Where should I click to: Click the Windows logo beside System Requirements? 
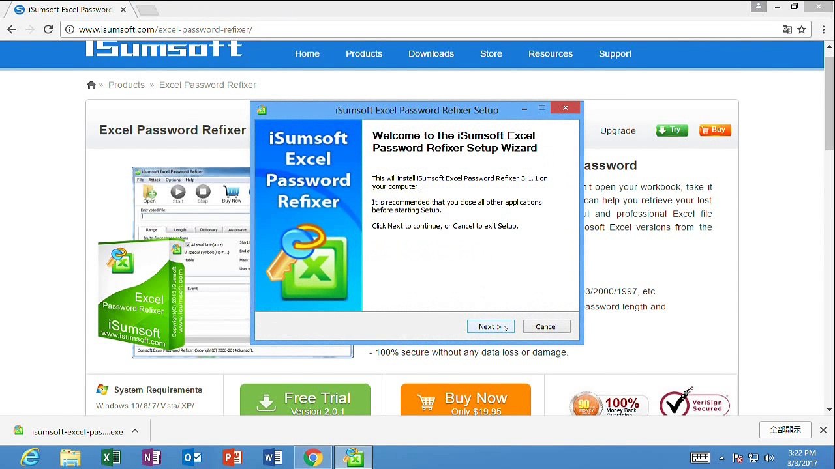tap(102, 390)
